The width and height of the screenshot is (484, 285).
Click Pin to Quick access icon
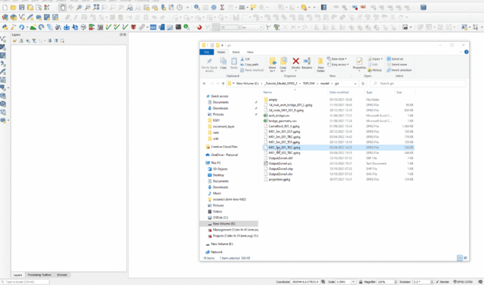pyautogui.click(x=209, y=62)
